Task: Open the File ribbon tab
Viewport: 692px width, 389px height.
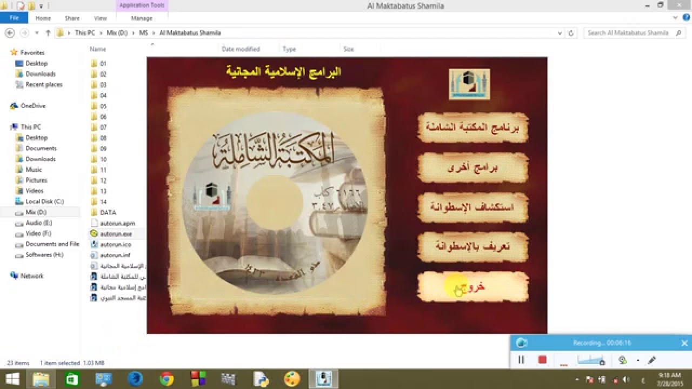Action: click(x=14, y=18)
